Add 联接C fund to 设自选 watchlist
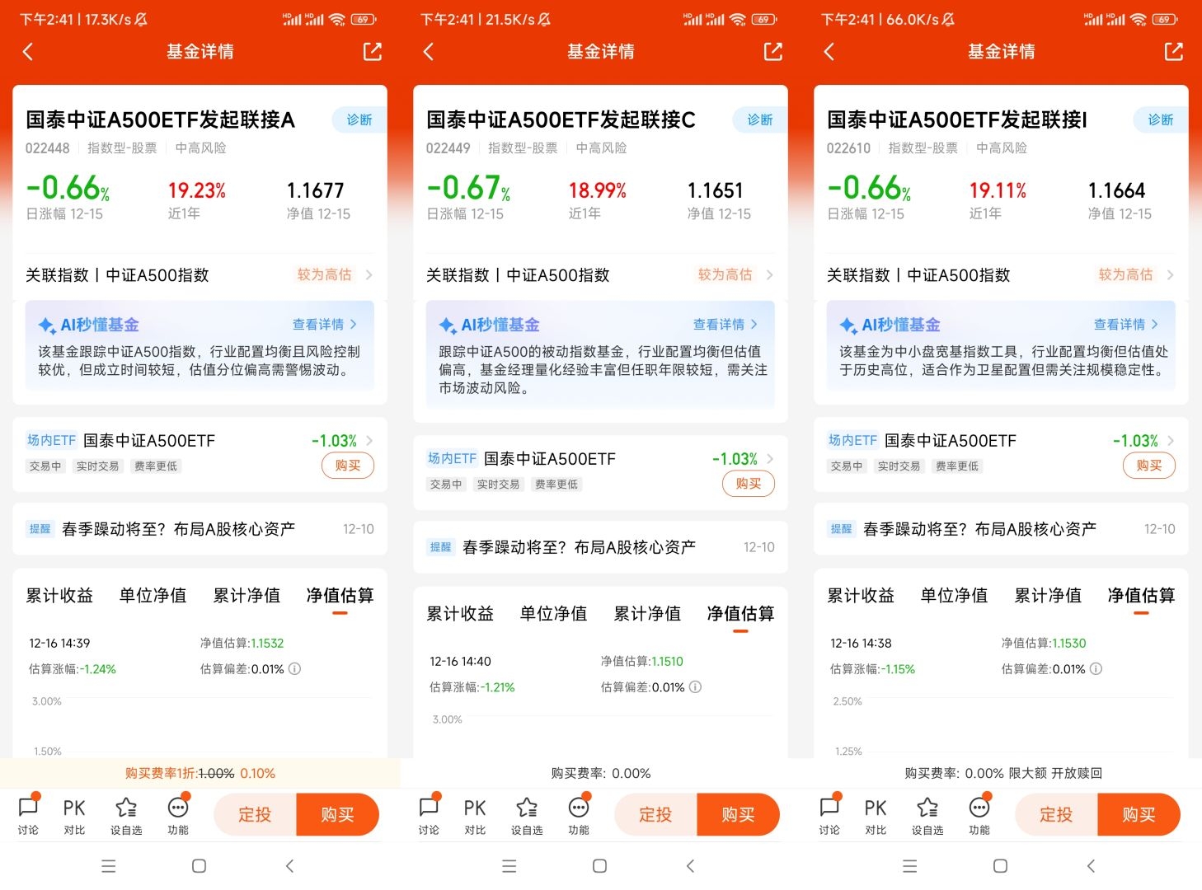The image size is (1202, 890). click(x=527, y=815)
